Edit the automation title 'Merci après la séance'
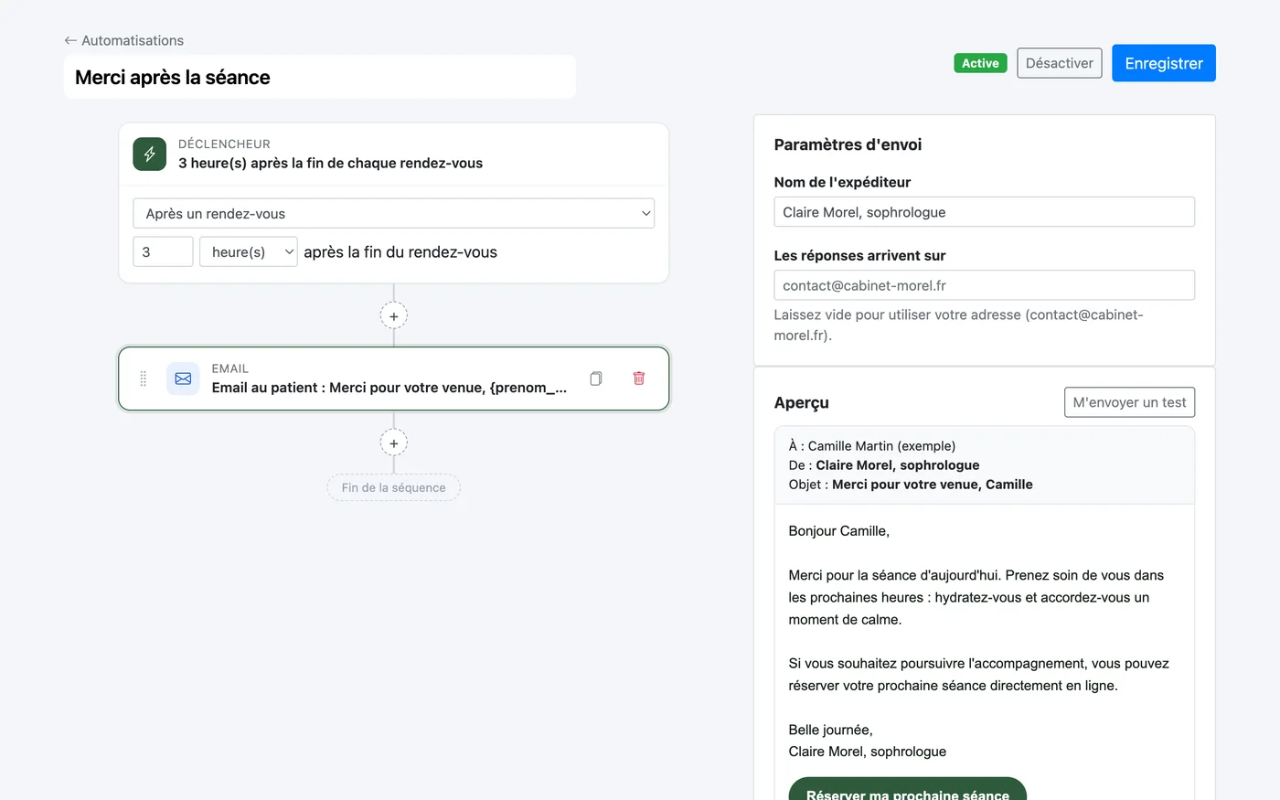 320,77
